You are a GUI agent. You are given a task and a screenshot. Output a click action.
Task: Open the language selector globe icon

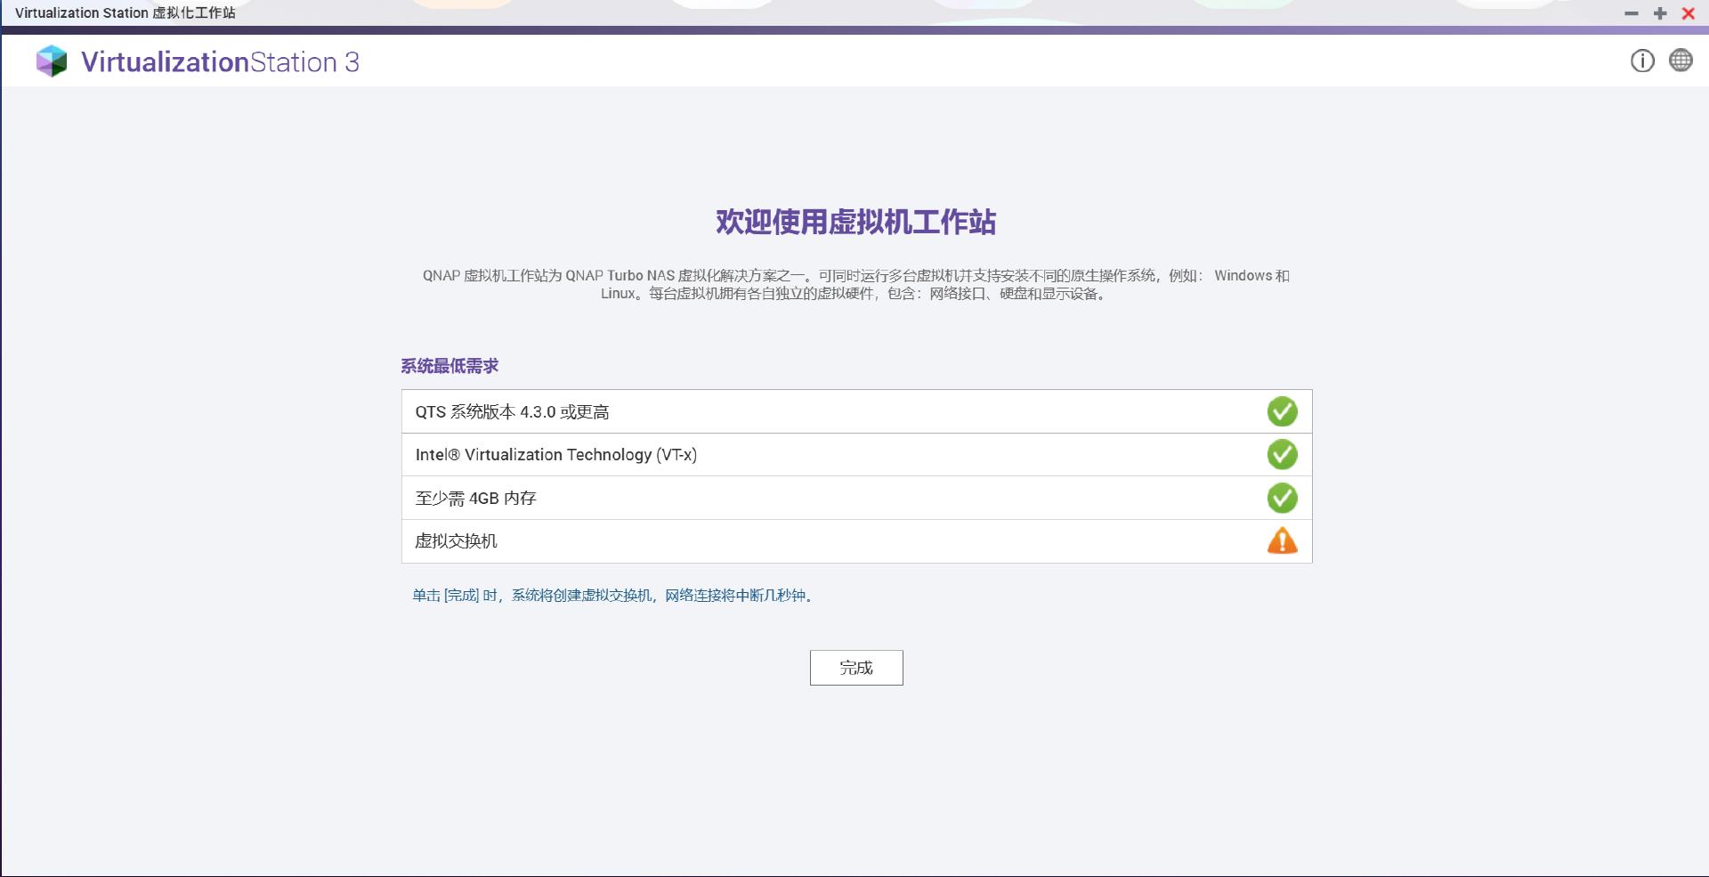1681,61
